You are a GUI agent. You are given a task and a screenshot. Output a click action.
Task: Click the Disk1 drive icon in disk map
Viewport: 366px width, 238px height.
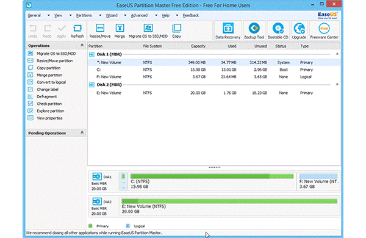coord(97,176)
